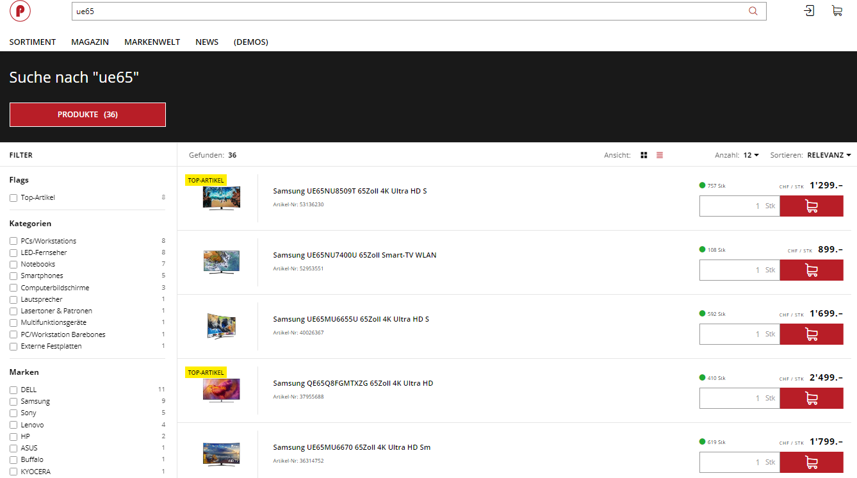Check the LED-Fernseher category filter
The width and height of the screenshot is (857, 478).
(13, 253)
